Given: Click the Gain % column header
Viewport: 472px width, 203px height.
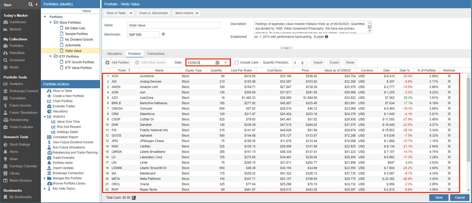Looking at the screenshot, I should pos(405,70).
